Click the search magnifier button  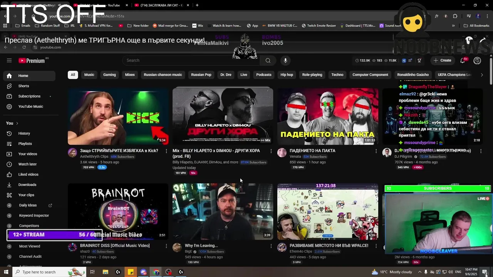(x=268, y=60)
